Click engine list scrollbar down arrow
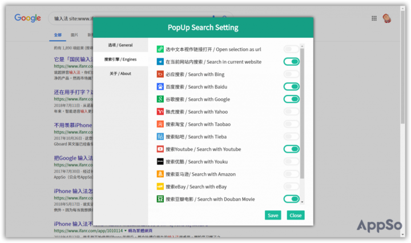411x243 pixels. pos(302,202)
